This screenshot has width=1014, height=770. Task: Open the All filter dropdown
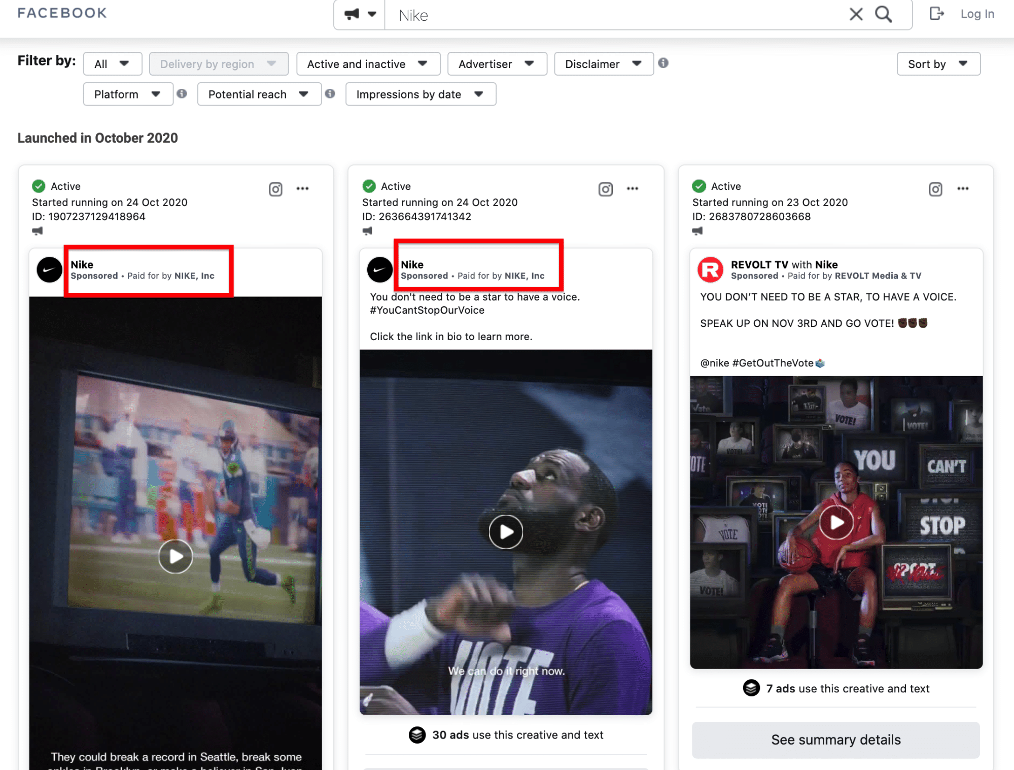click(112, 64)
